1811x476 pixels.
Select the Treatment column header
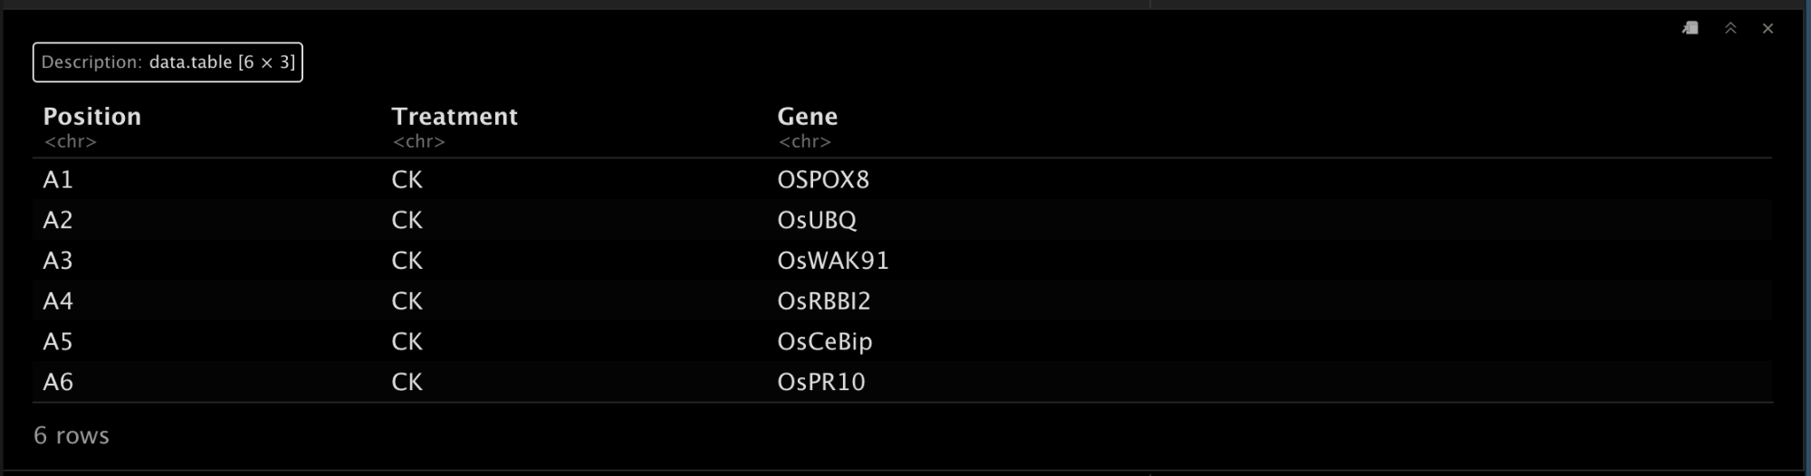click(x=455, y=116)
